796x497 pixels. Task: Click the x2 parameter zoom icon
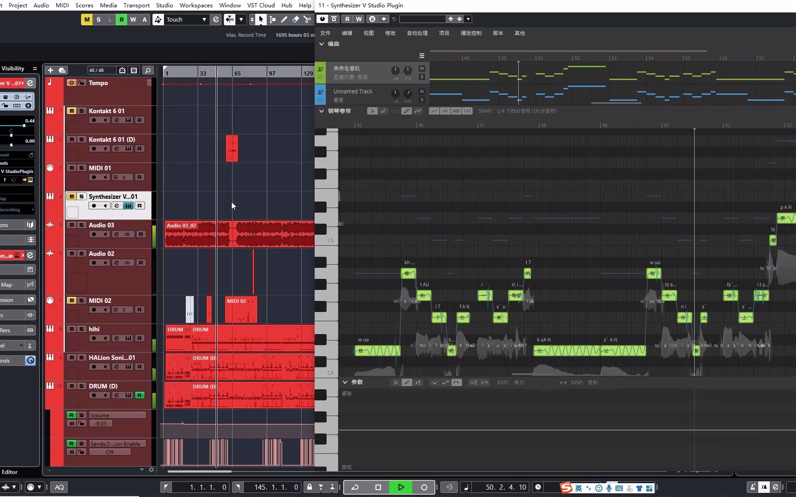pos(474,382)
